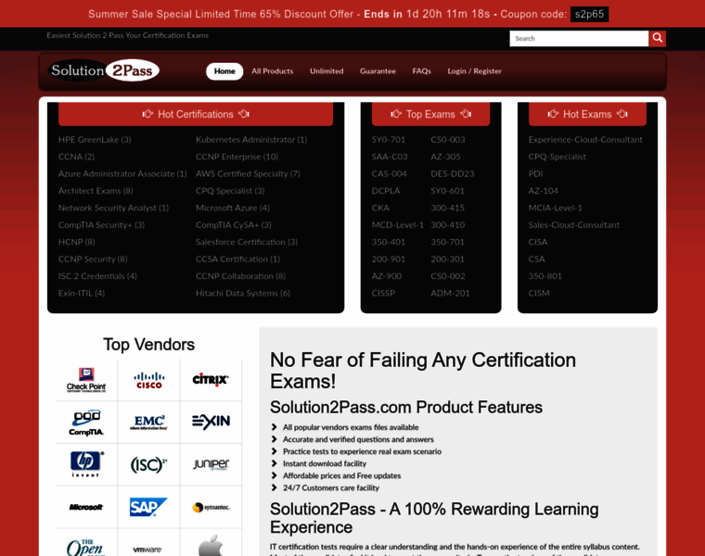Open Login / Register page

pyautogui.click(x=474, y=71)
